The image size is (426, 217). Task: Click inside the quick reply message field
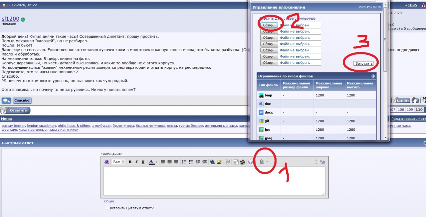214,181
